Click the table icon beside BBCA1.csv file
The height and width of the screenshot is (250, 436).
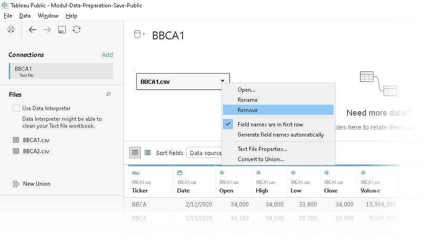tap(16, 140)
